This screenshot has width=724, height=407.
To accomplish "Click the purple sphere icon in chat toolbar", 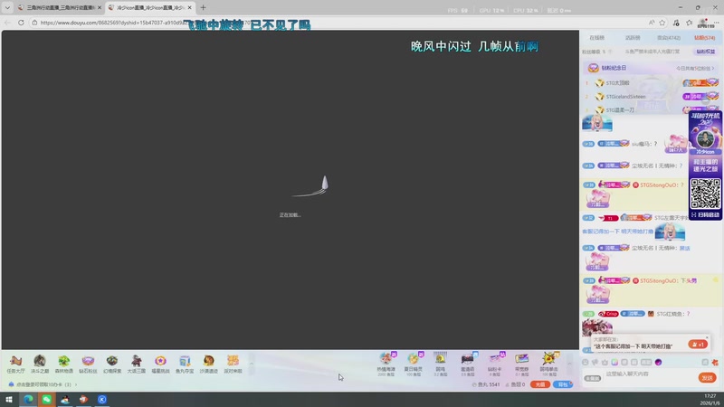I will coord(659,363).
